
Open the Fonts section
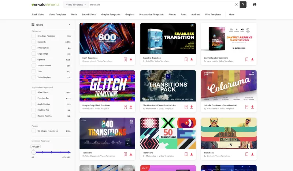coord(183,14)
